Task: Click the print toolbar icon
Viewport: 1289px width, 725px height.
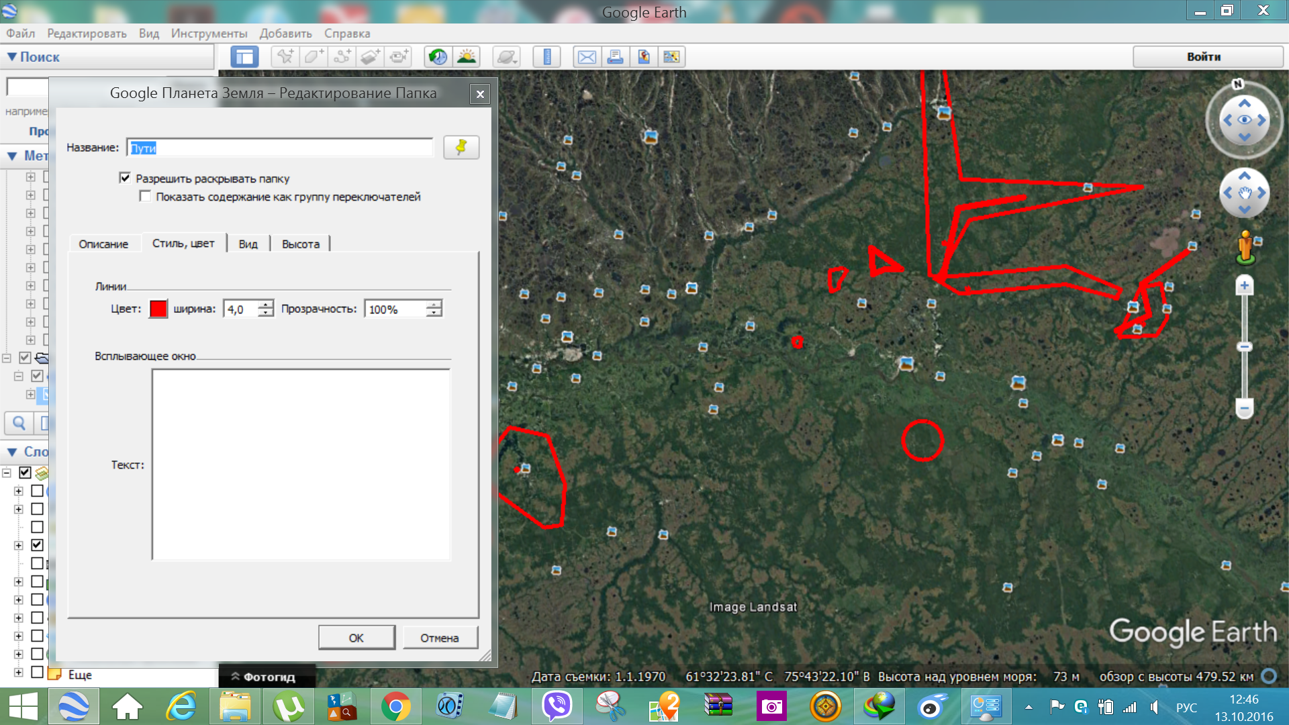Action: pyautogui.click(x=614, y=57)
